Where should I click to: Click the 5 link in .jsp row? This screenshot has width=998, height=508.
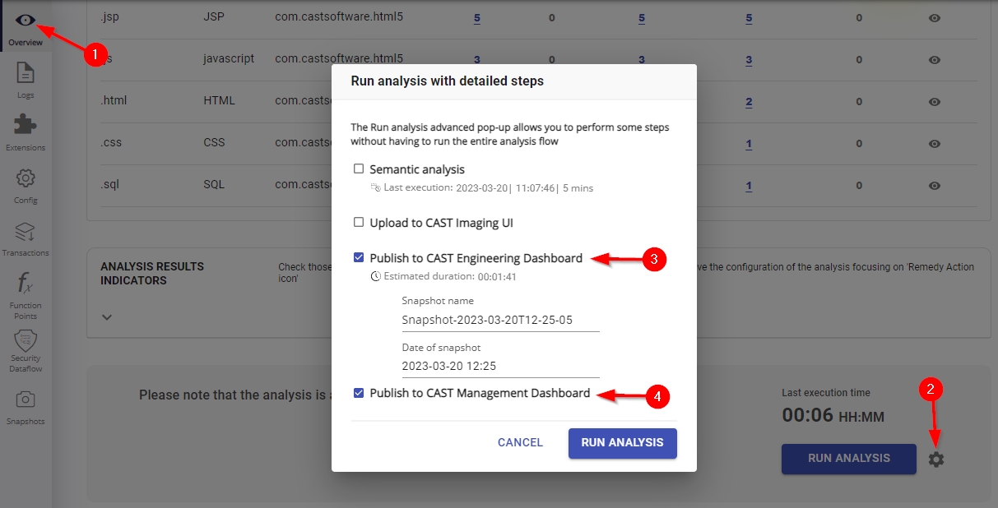477,17
